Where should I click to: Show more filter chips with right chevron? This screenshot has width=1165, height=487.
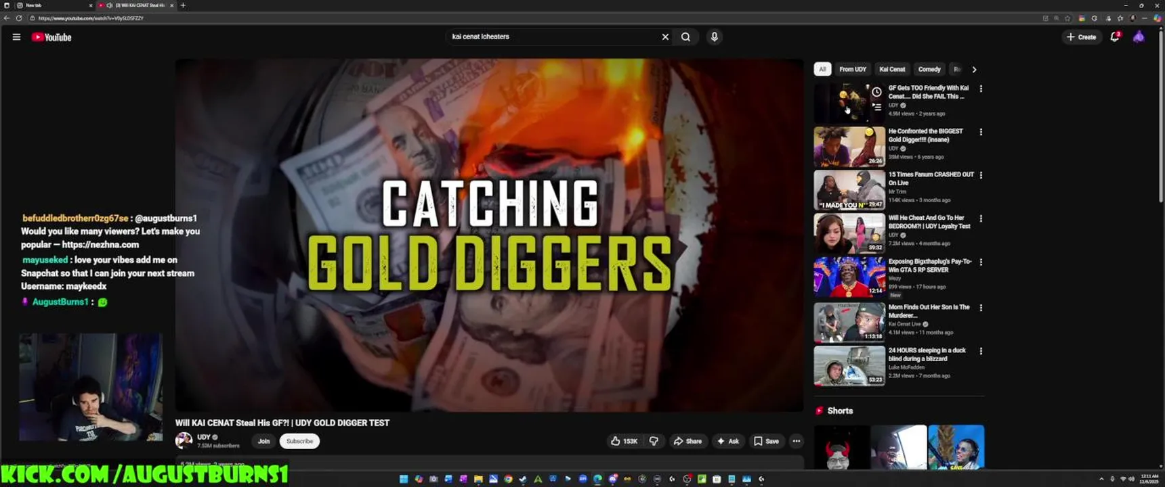coord(974,70)
